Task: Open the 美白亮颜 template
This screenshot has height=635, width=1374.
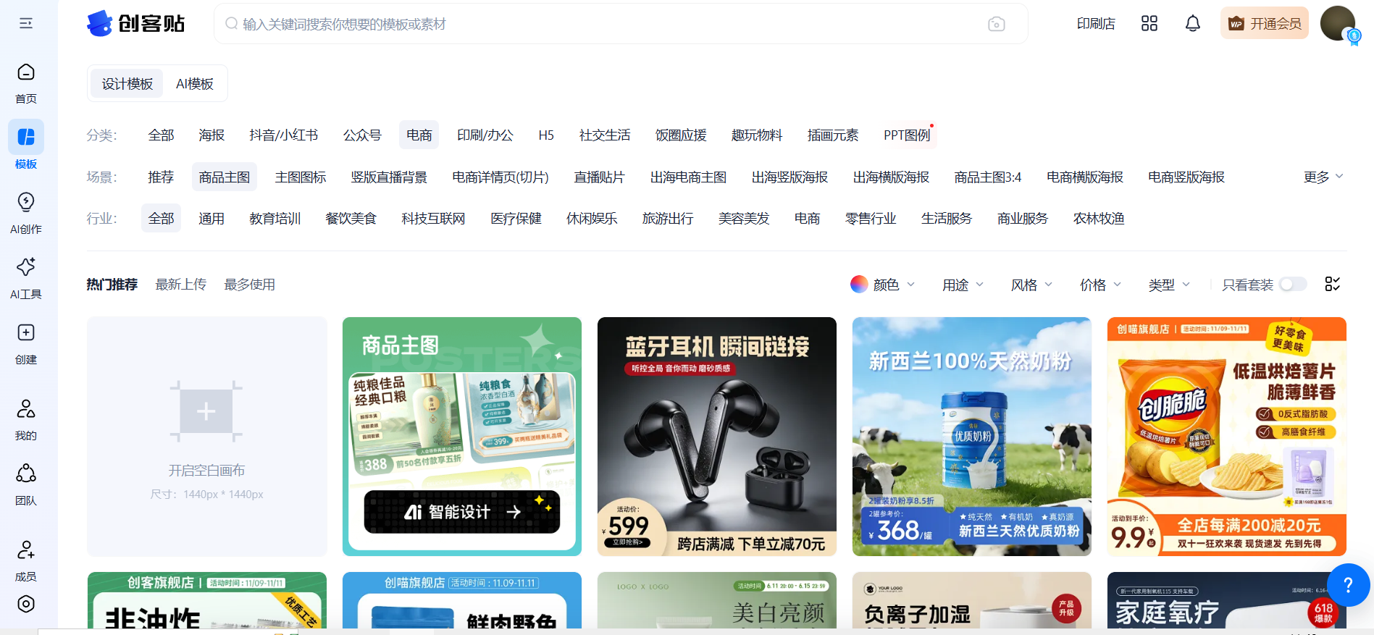Action: point(717,600)
